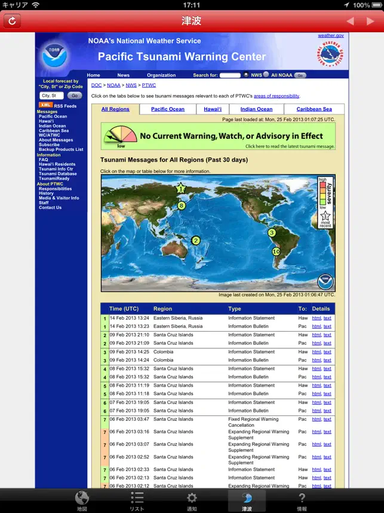Viewport: 384px width, 513px height.
Task: Open the リスト list tab
Action: coord(137,501)
